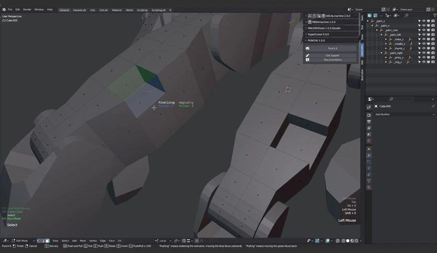
Task: Open the Material properties tab
Action: click(369, 188)
